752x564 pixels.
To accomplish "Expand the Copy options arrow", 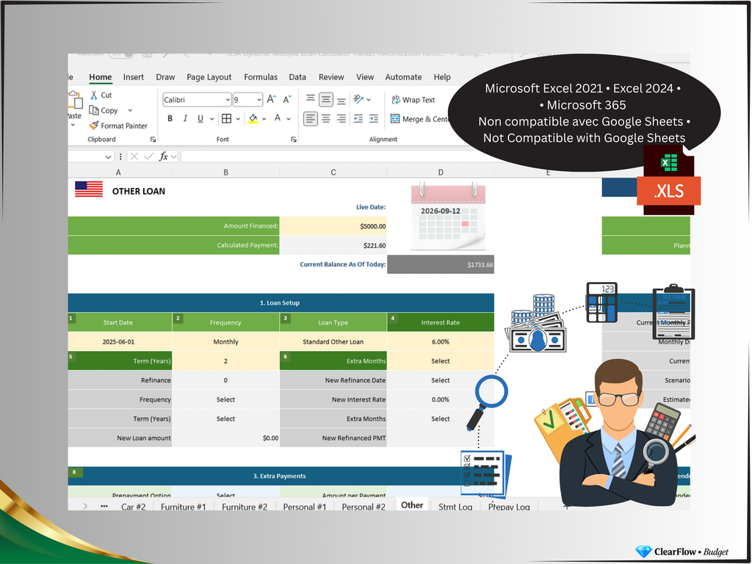I will [130, 110].
